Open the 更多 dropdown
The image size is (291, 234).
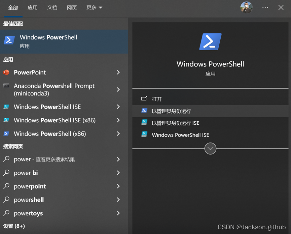pyautogui.click(x=94, y=8)
